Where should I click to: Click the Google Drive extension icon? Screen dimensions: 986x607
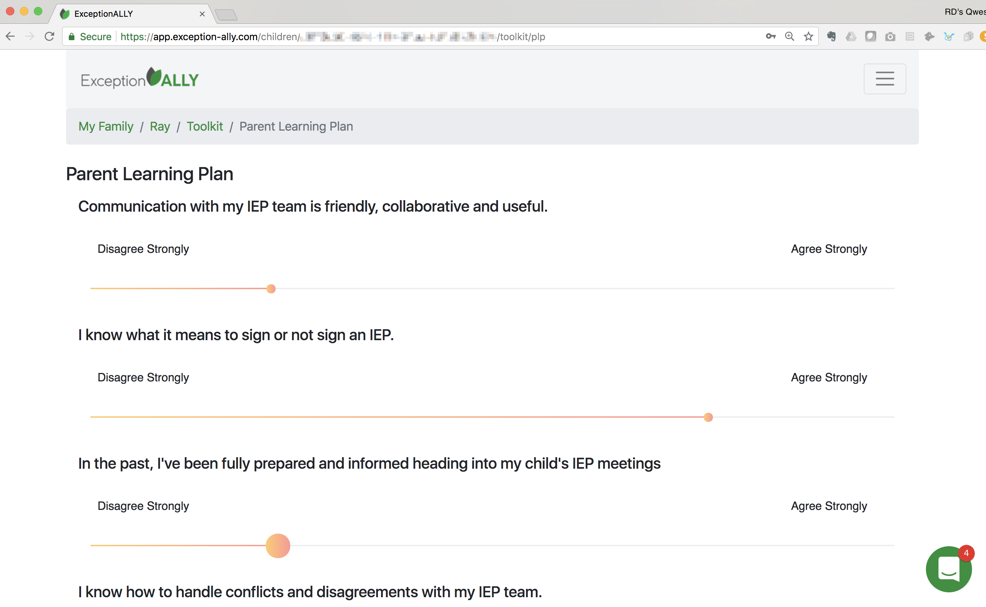[x=851, y=37]
